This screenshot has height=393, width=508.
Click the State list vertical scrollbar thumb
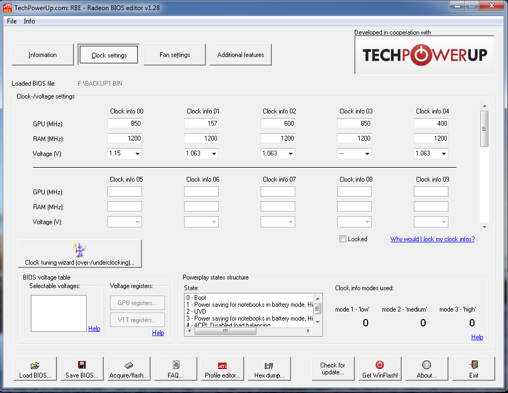(x=318, y=309)
